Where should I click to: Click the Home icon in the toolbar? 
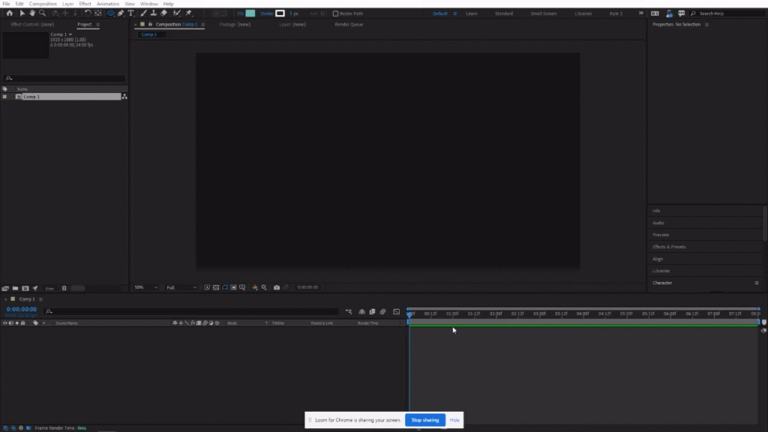pos(9,13)
